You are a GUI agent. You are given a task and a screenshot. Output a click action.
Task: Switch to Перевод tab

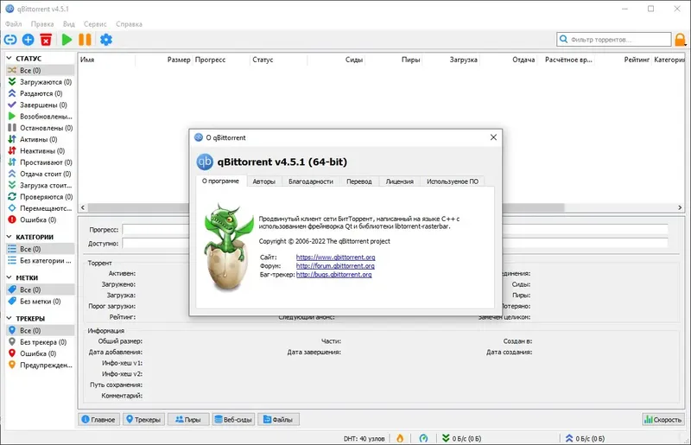tap(359, 181)
